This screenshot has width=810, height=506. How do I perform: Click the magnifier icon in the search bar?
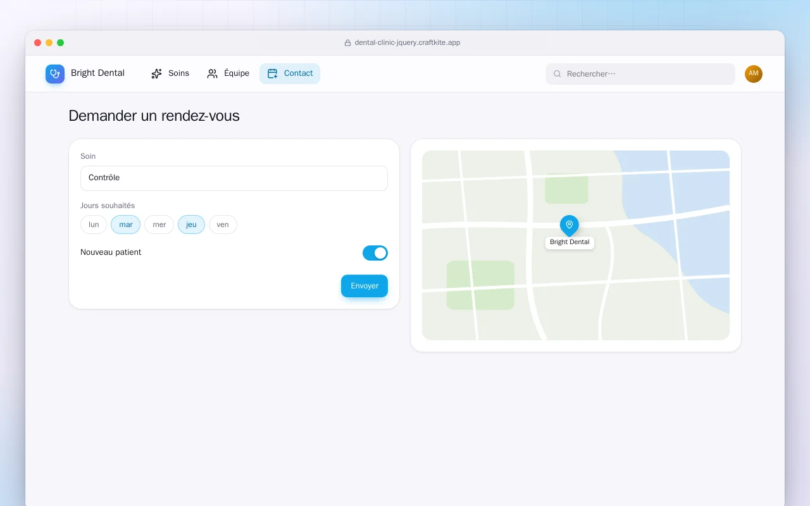click(558, 74)
